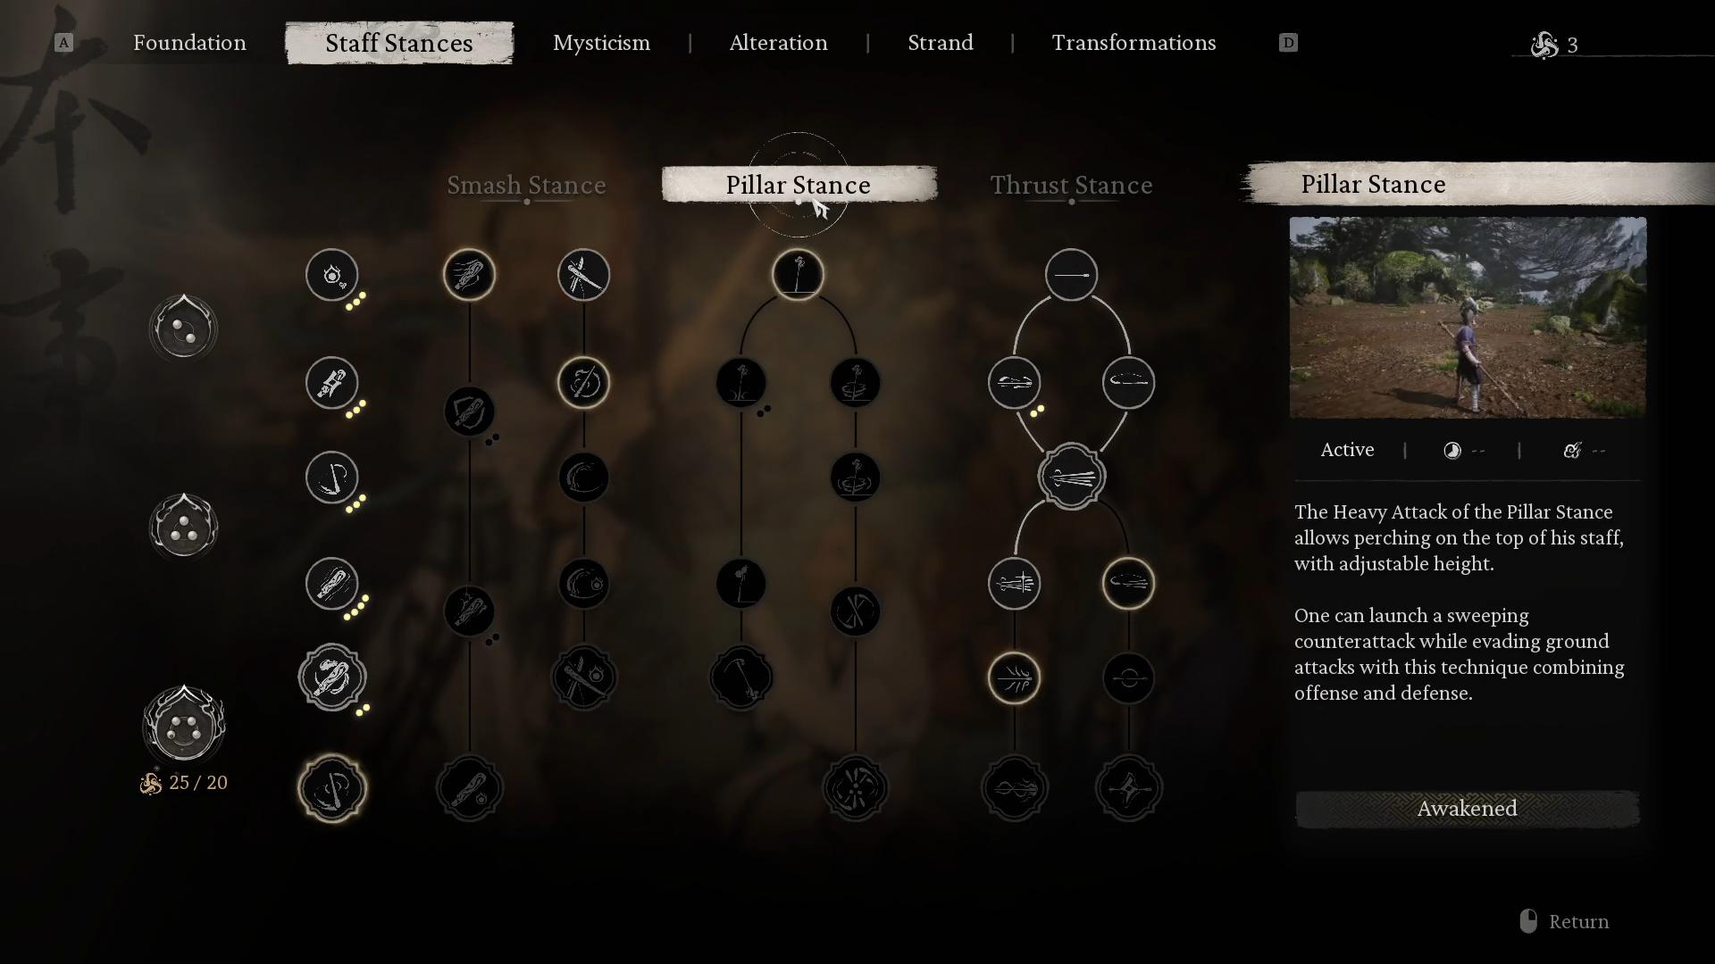Switch to the Thrust Stance tab

[x=1071, y=185]
